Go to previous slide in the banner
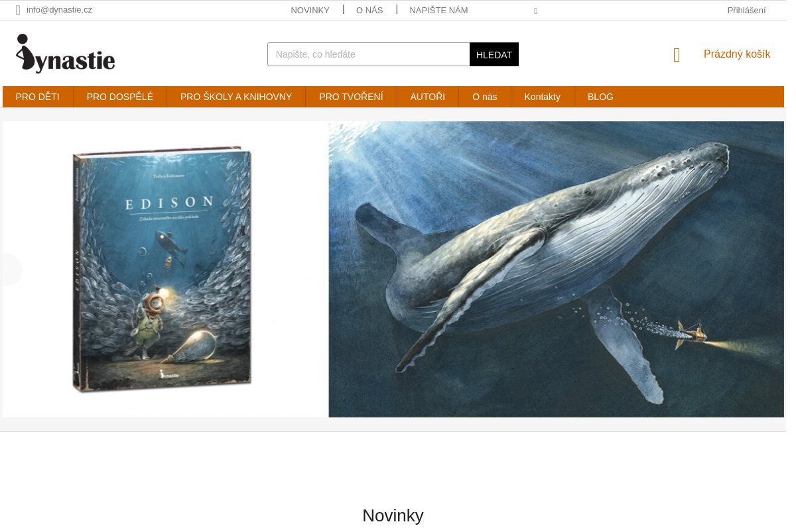This screenshot has width=796, height=530. coord(9,270)
